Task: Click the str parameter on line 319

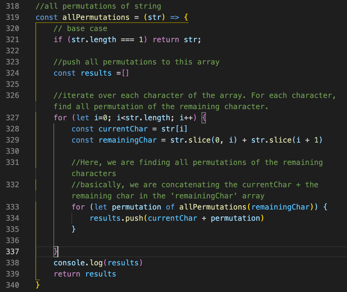Action: tap(155, 17)
